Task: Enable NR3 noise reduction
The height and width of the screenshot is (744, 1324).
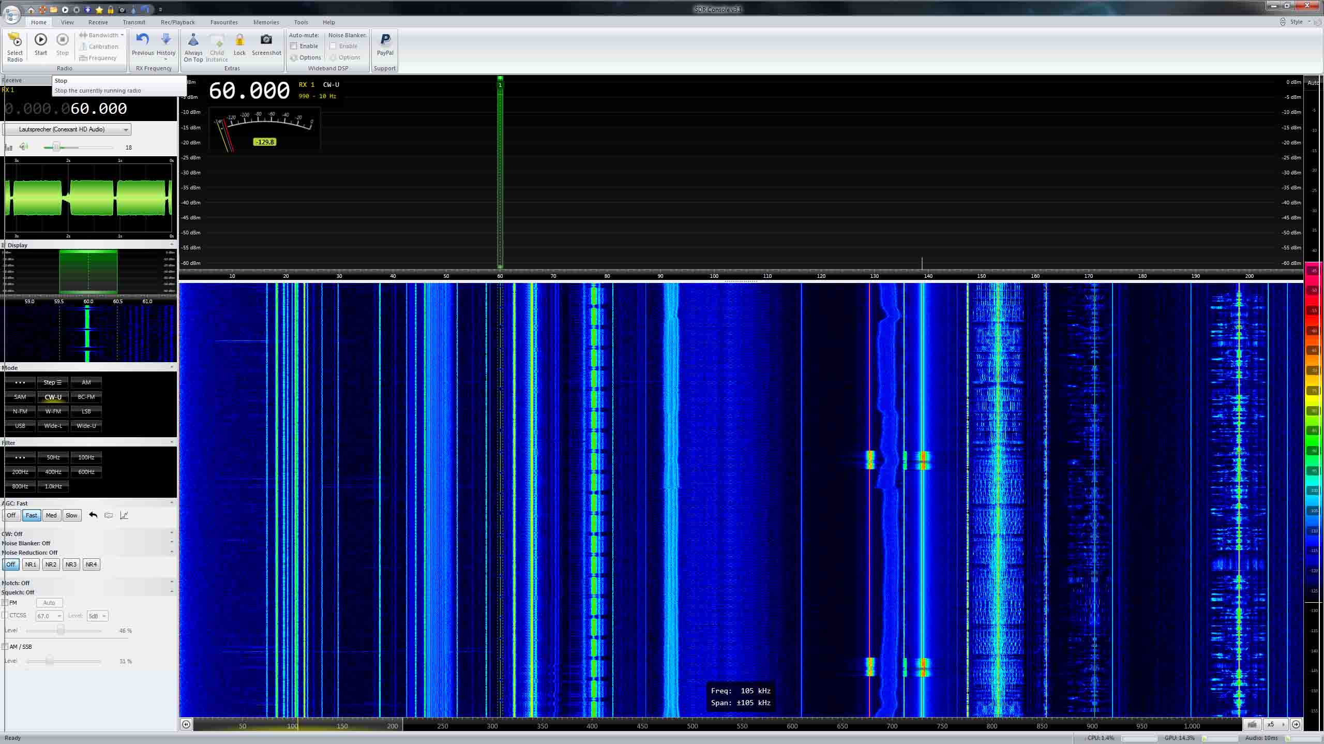Action: [71, 564]
